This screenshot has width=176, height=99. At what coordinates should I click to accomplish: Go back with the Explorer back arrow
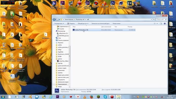click(x=54, y=20)
